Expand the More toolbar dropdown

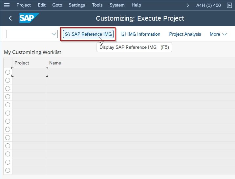click(x=218, y=34)
